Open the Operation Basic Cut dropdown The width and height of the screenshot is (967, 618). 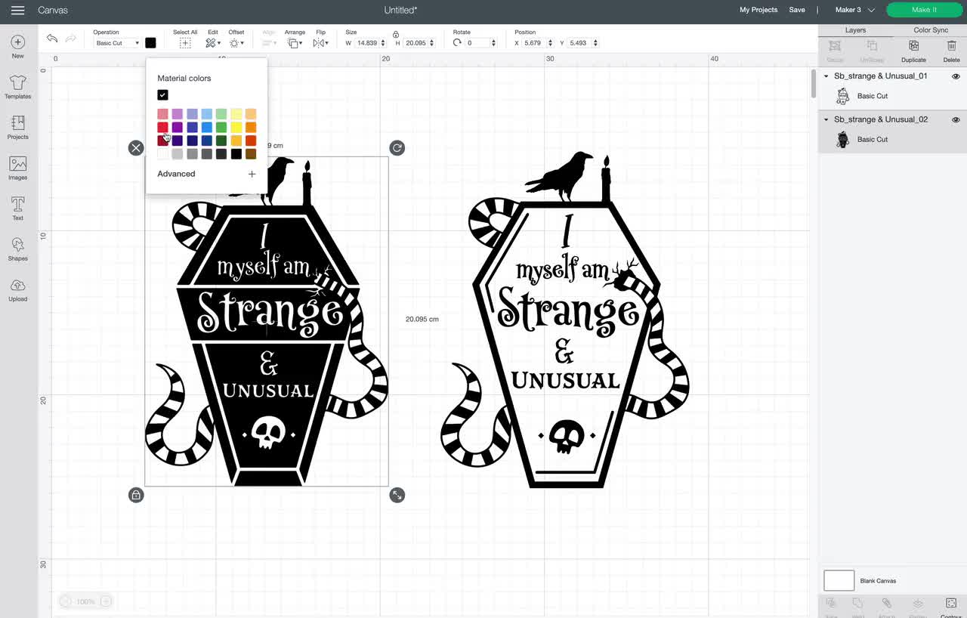[x=117, y=43]
